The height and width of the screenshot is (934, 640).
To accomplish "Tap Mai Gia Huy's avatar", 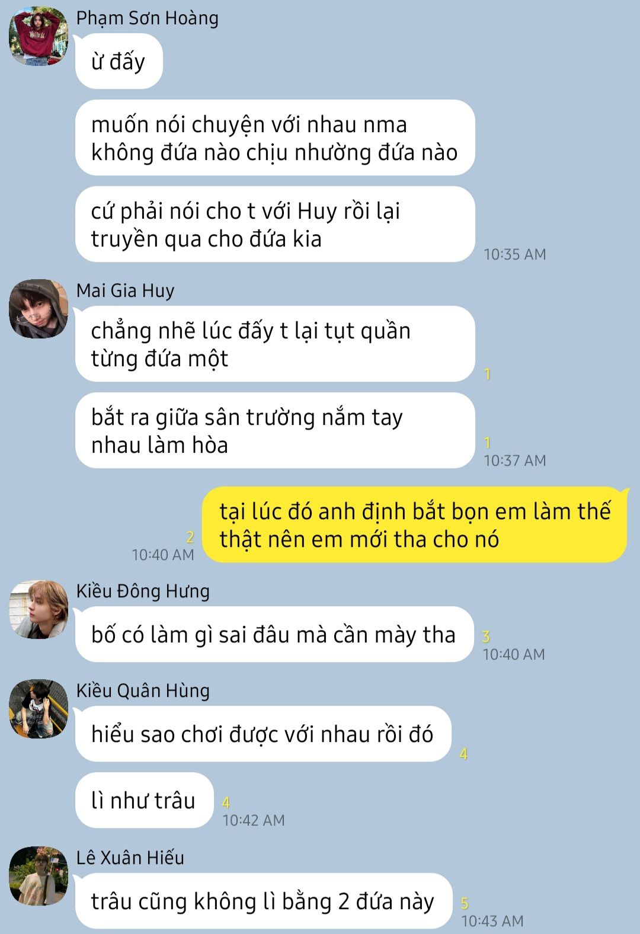I will point(39,309).
